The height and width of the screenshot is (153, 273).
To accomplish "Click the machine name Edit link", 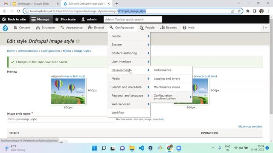I will (161, 119).
